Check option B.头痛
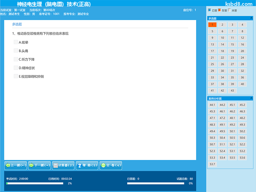The image size is (256, 192). pyautogui.click(x=16, y=50)
